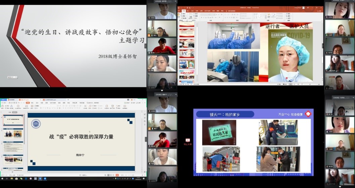The height and width of the screenshot is (188, 355).
Task: Select the second slide thumbnail in WPS panel
Action: point(13,133)
